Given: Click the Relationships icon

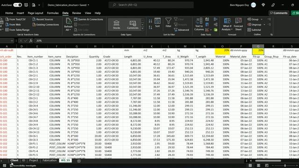Looking at the screenshot, I should pyautogui.click(x=215, y=25).
